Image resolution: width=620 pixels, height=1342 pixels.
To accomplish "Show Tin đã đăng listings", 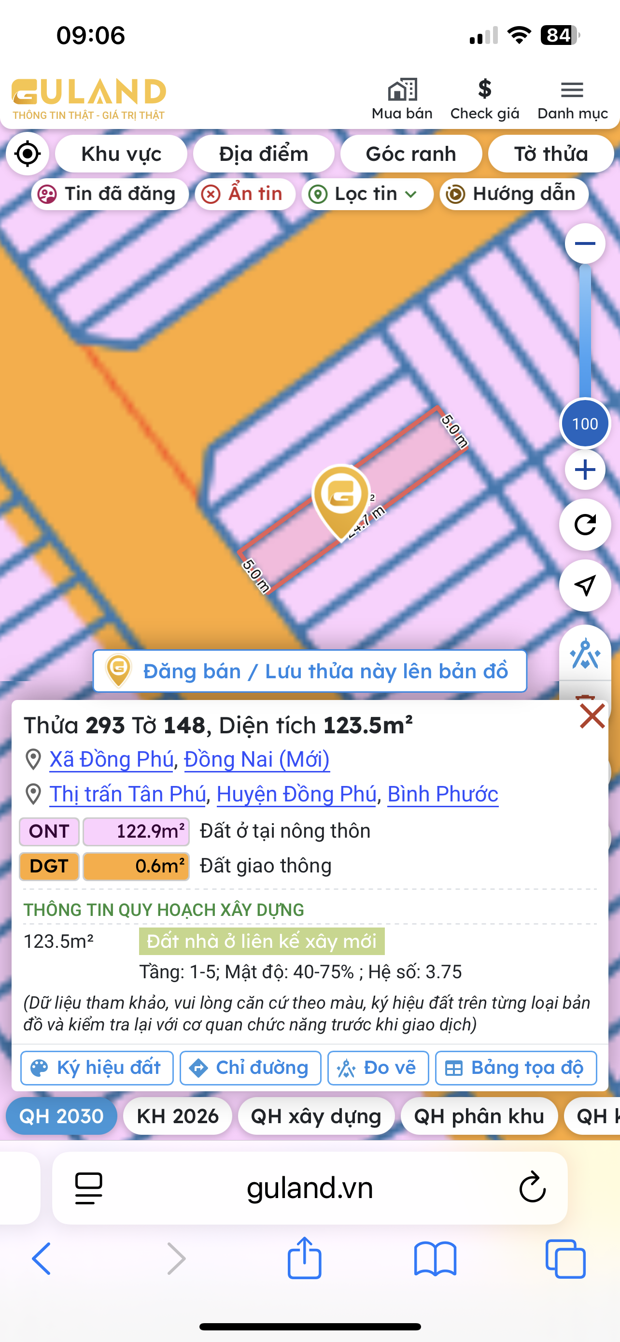I will click(110, 194).
